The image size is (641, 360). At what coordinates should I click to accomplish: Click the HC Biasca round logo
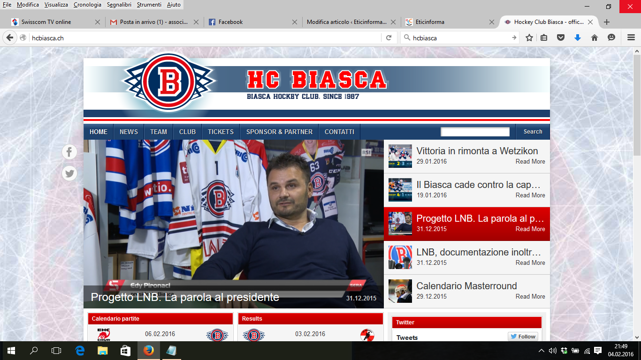[x=168, y=82]
